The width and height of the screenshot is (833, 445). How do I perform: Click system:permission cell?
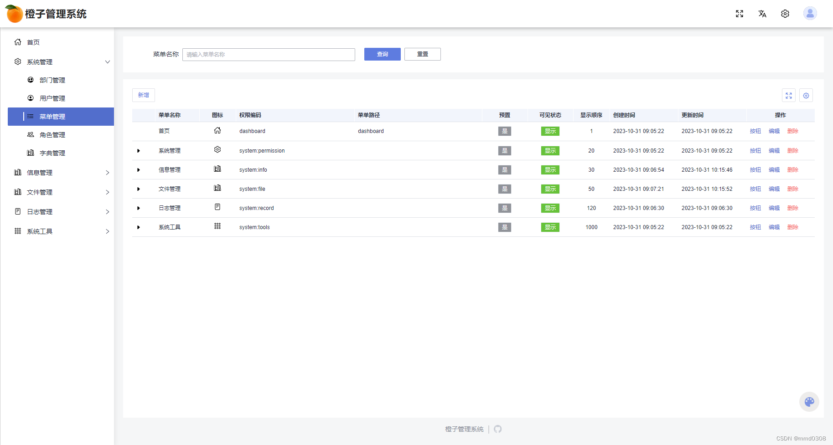click(x=262, y=151)
